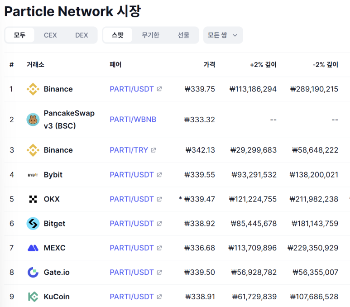Open the OKX exchange name
Image resolution: width=350 pixels, height=307 pixels.
(52, 199)
